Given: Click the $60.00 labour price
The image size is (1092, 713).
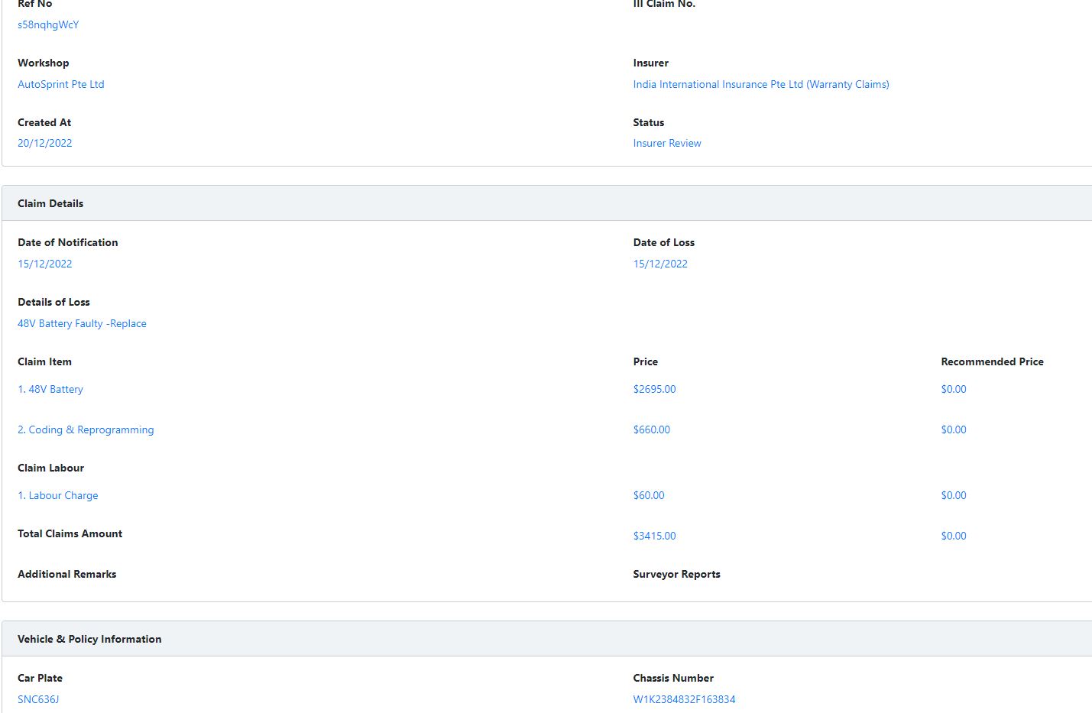Looking at the screenshot, I should [x=649, y=495].
